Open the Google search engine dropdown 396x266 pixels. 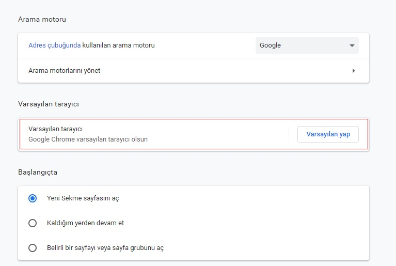tap(307, 45)
